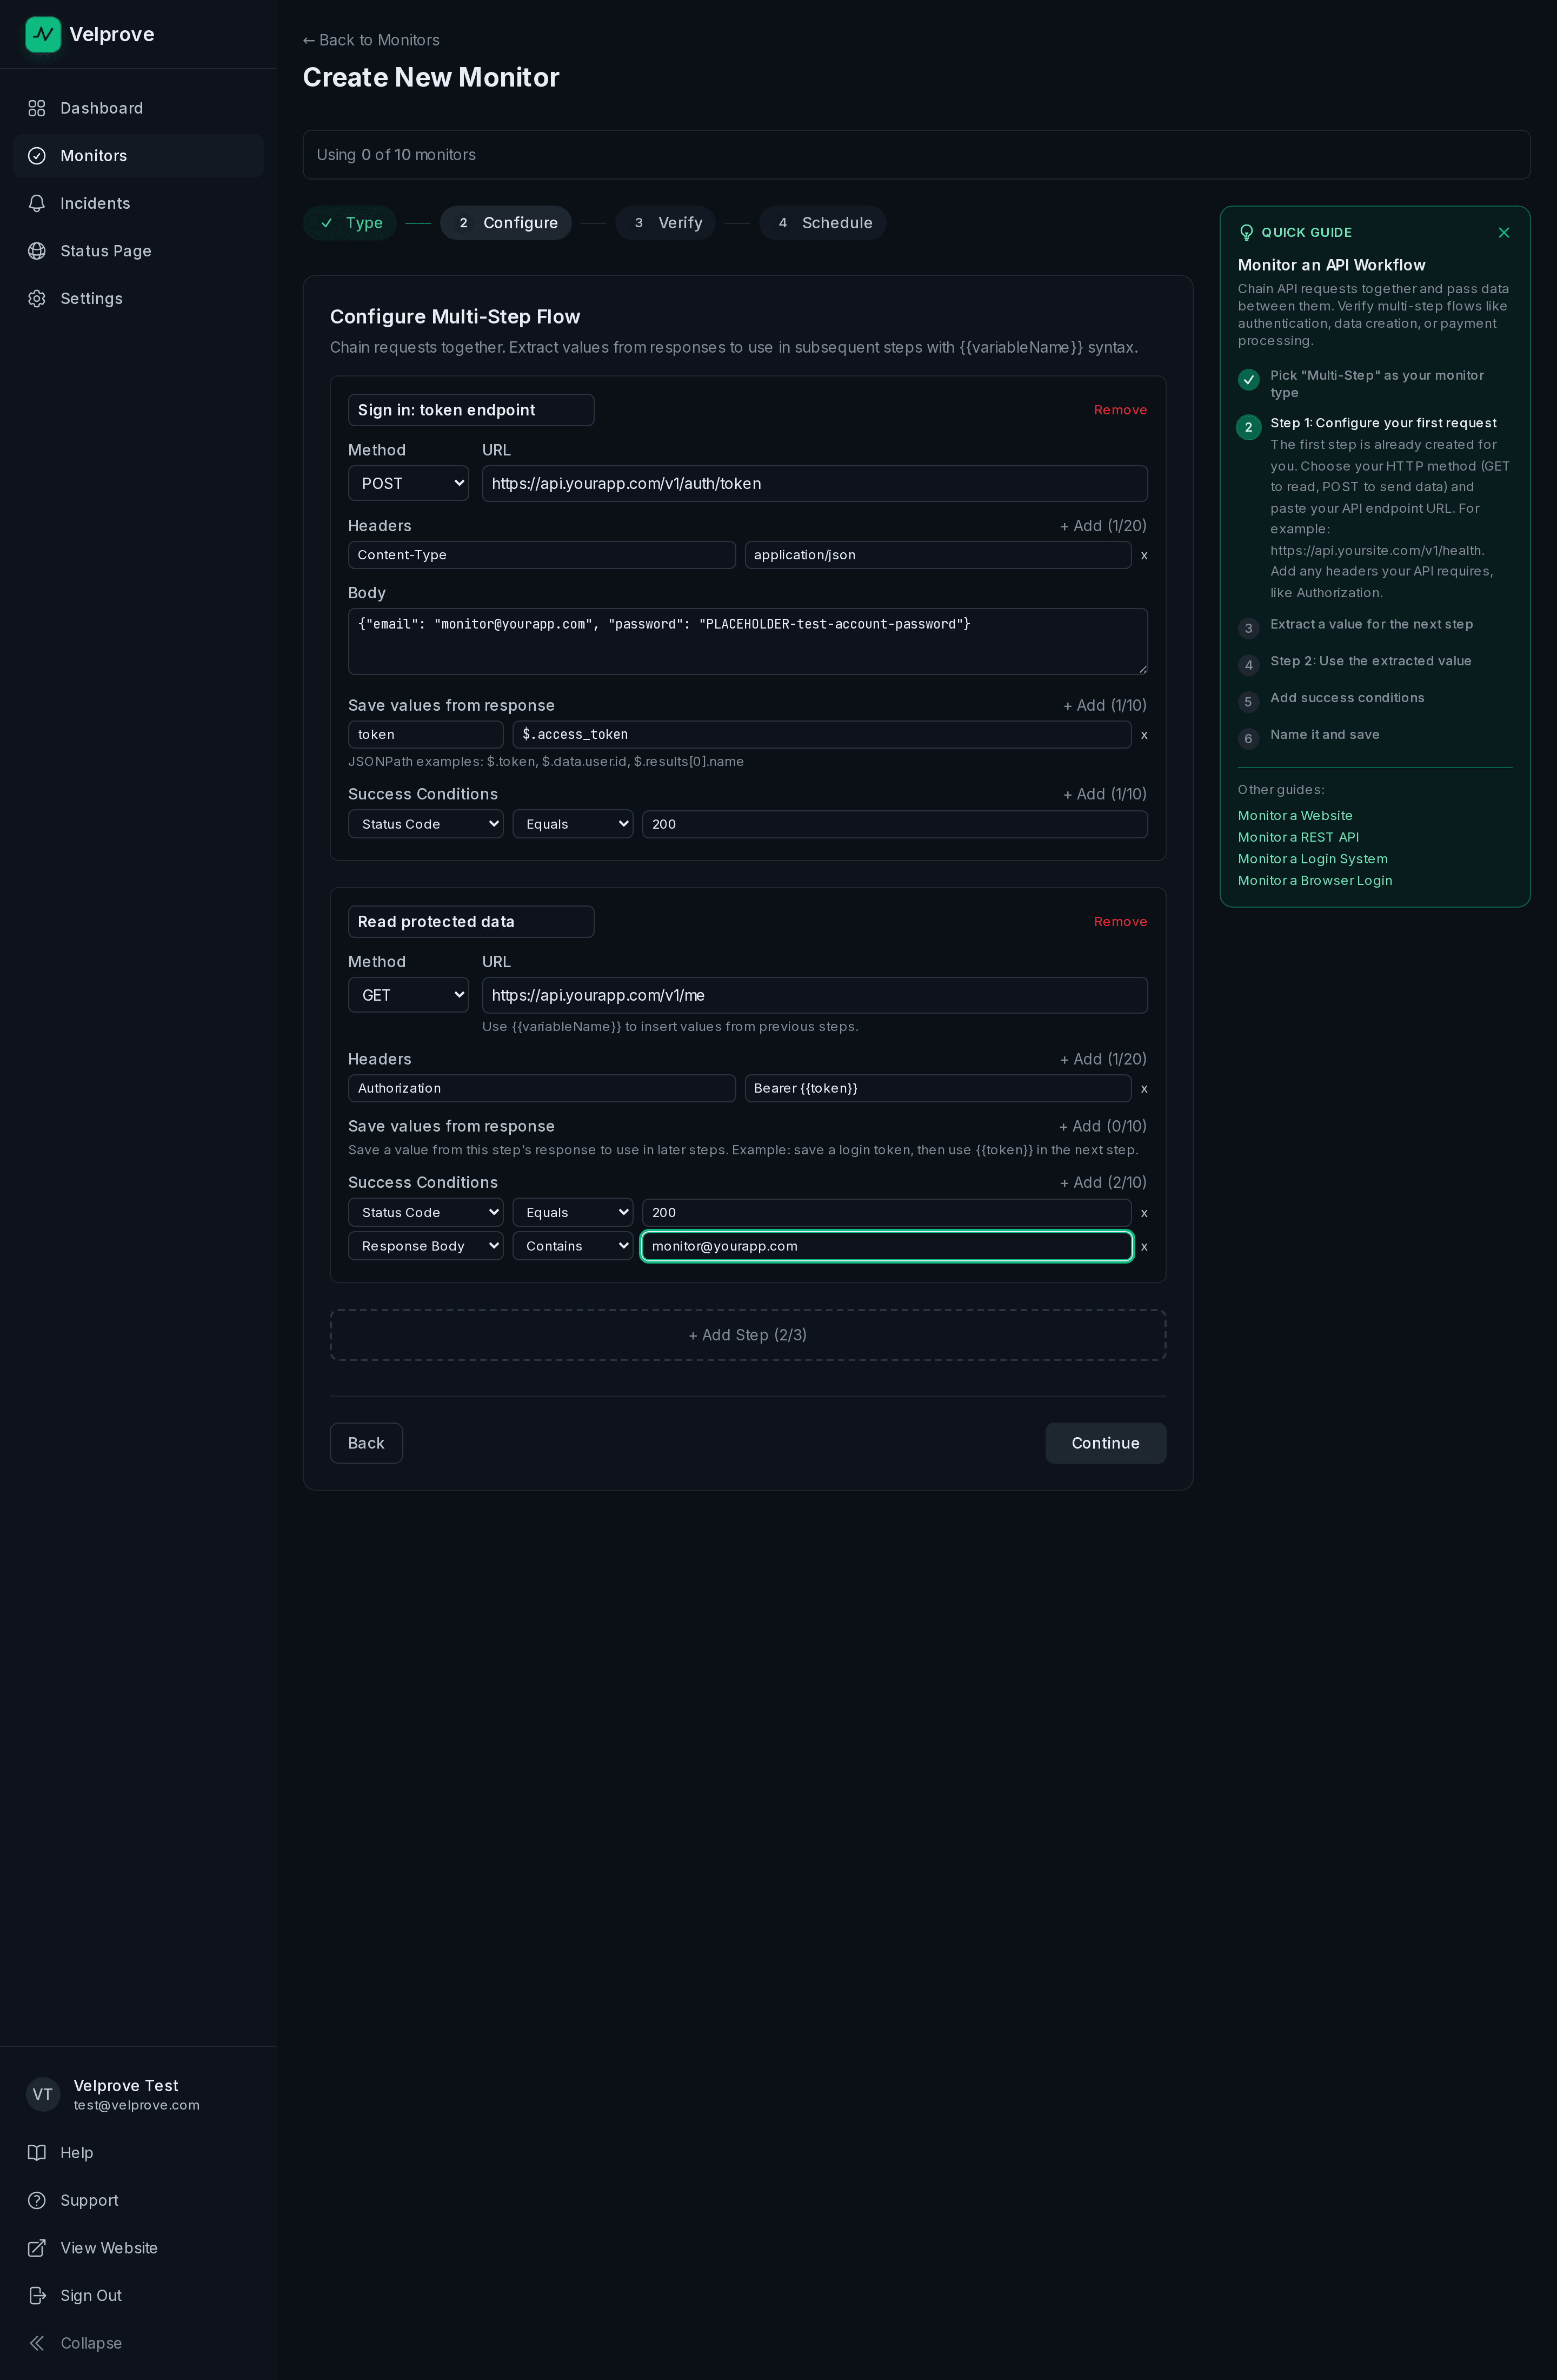Viewport: 1557px width, 2380px height.
Task: Close the Quick Guide panel
Action: [x=1503, y=233]
